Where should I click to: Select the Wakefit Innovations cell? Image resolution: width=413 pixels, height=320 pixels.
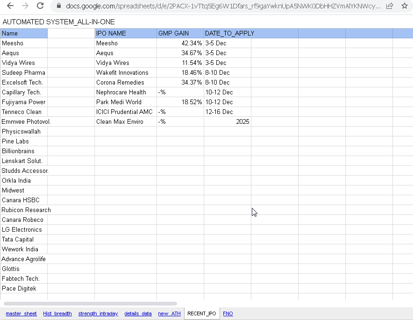tap(126, 73)
